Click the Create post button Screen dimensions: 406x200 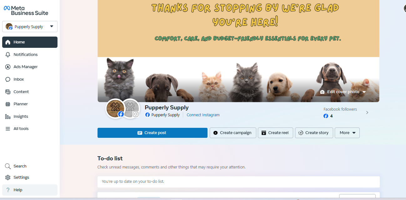pyautogui.click(x=153, y=133)
